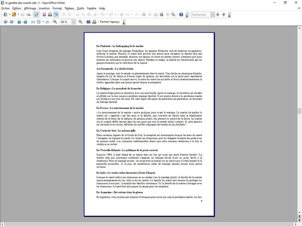Toggle the Page preview icon
This screenshot has width=302, height=226.
click(56, 14)
